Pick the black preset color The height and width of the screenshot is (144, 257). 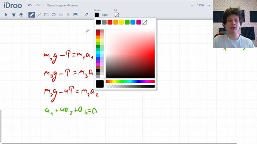(98, 22)
